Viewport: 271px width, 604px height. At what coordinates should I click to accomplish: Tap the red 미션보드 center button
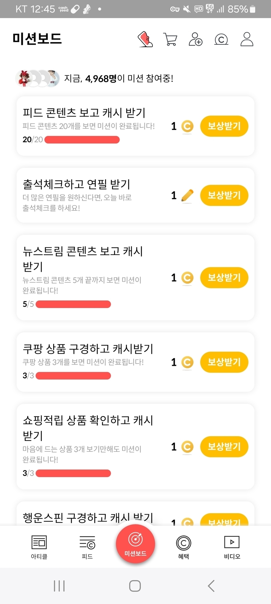pyautogui.click(x=135, y=544)
